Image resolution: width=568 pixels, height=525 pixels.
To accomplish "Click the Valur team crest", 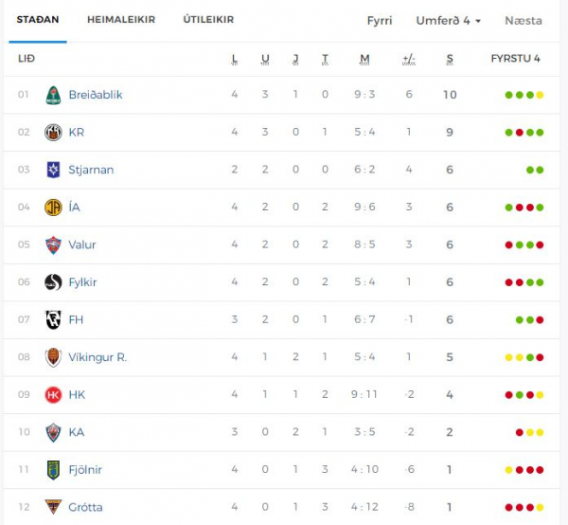I will click(53, 245).
